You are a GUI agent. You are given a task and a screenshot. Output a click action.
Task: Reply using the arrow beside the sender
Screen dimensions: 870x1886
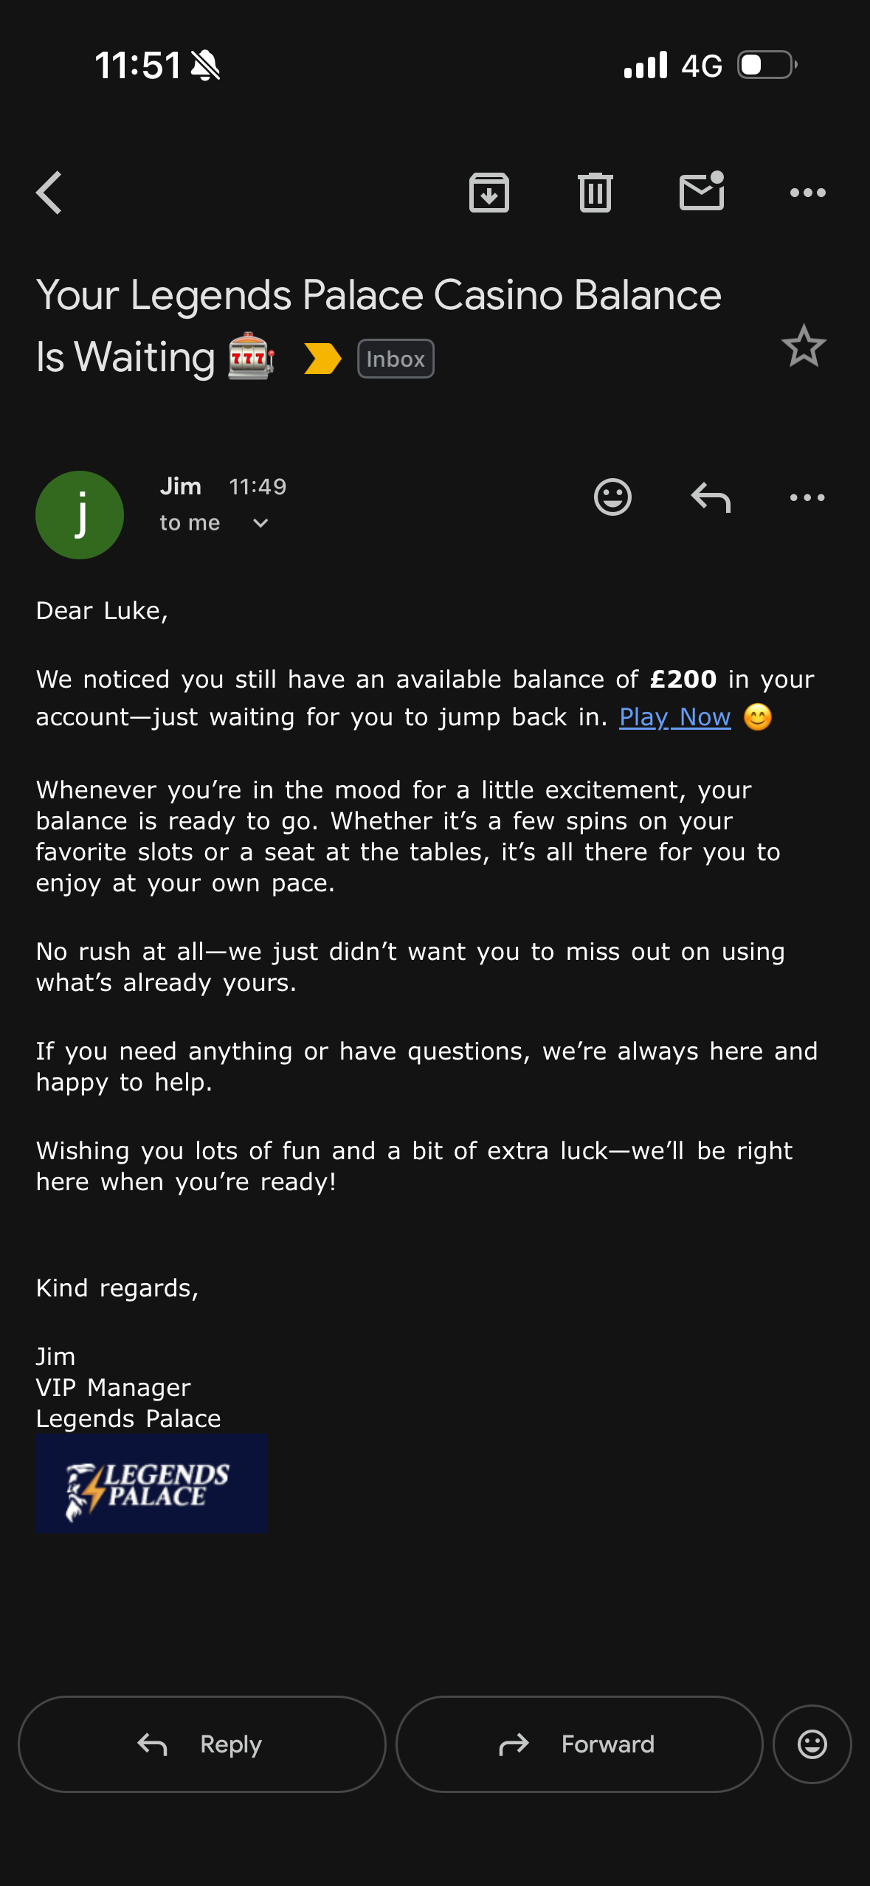tap(711, 497)
